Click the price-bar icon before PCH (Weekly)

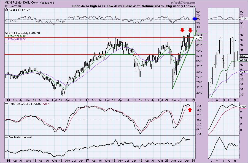click(x=7, y=33)
